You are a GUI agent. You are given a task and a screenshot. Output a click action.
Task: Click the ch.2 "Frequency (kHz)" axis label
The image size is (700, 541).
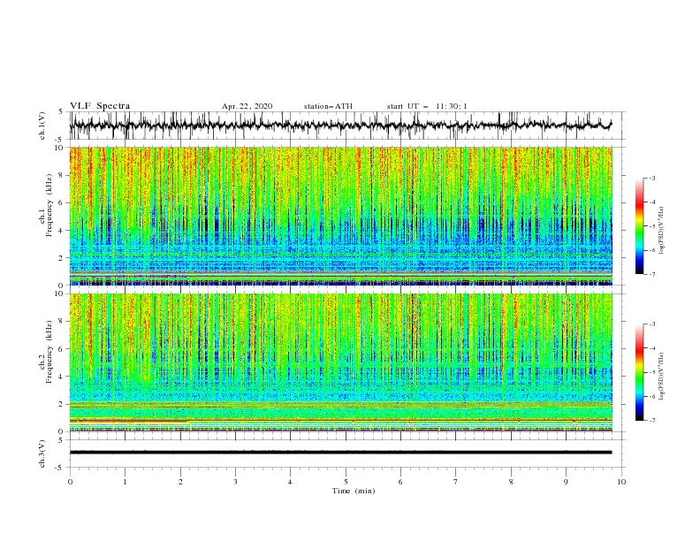pyautogui.click(x=49, y=352)
